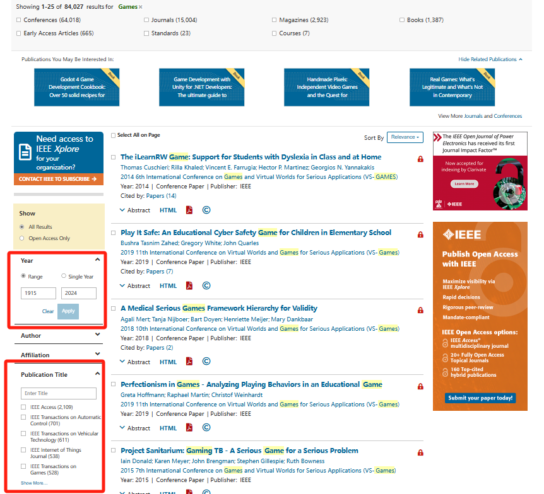Screen dimensions: 544x494
Task: Expand Abstract for Perfectionism in Games paper
Action: coord(135,428)
